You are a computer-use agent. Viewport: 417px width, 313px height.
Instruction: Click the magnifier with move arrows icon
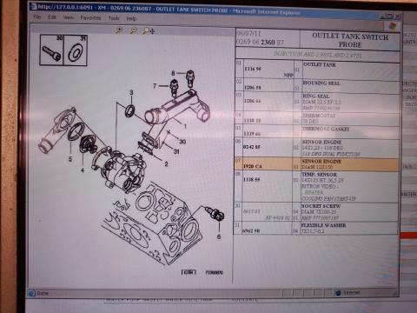149,30
